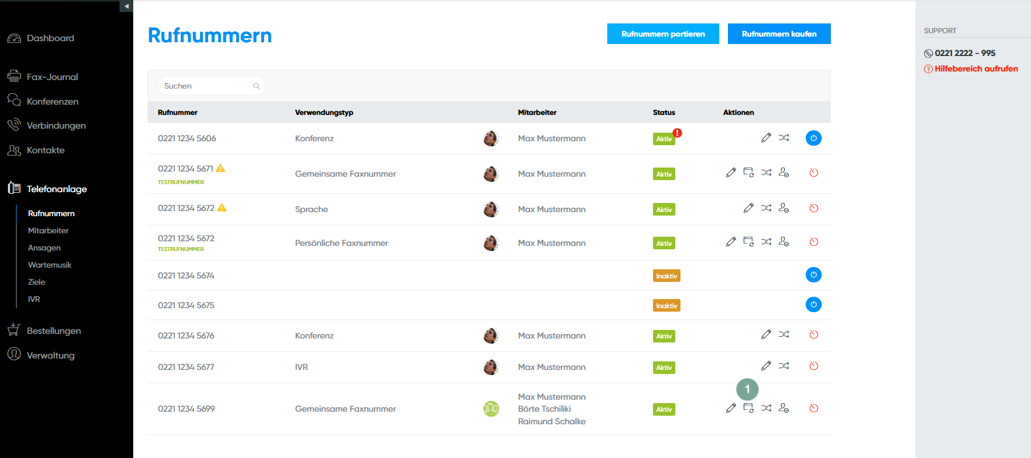Open Mitarbeiter submenu item

48,230
